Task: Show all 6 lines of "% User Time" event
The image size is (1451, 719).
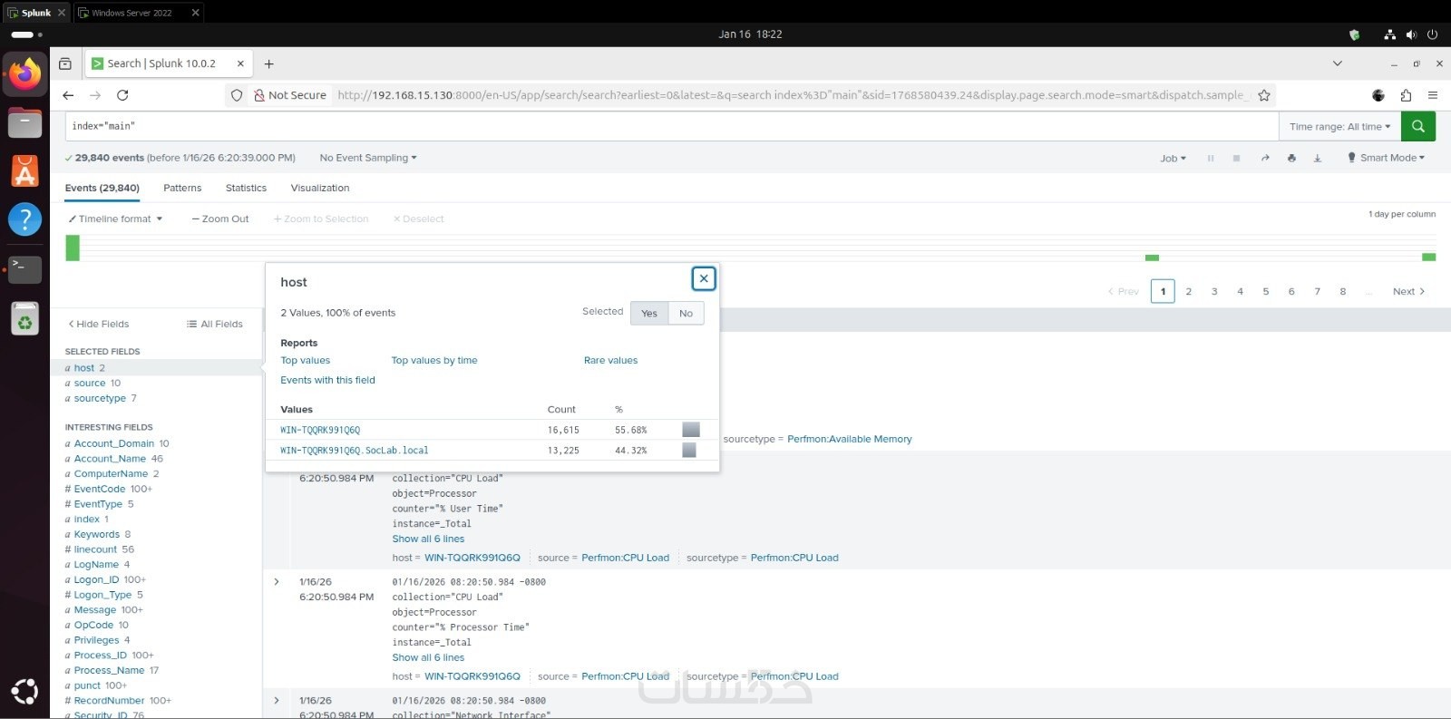Action: pyautogui.click(x=428, y=539)
